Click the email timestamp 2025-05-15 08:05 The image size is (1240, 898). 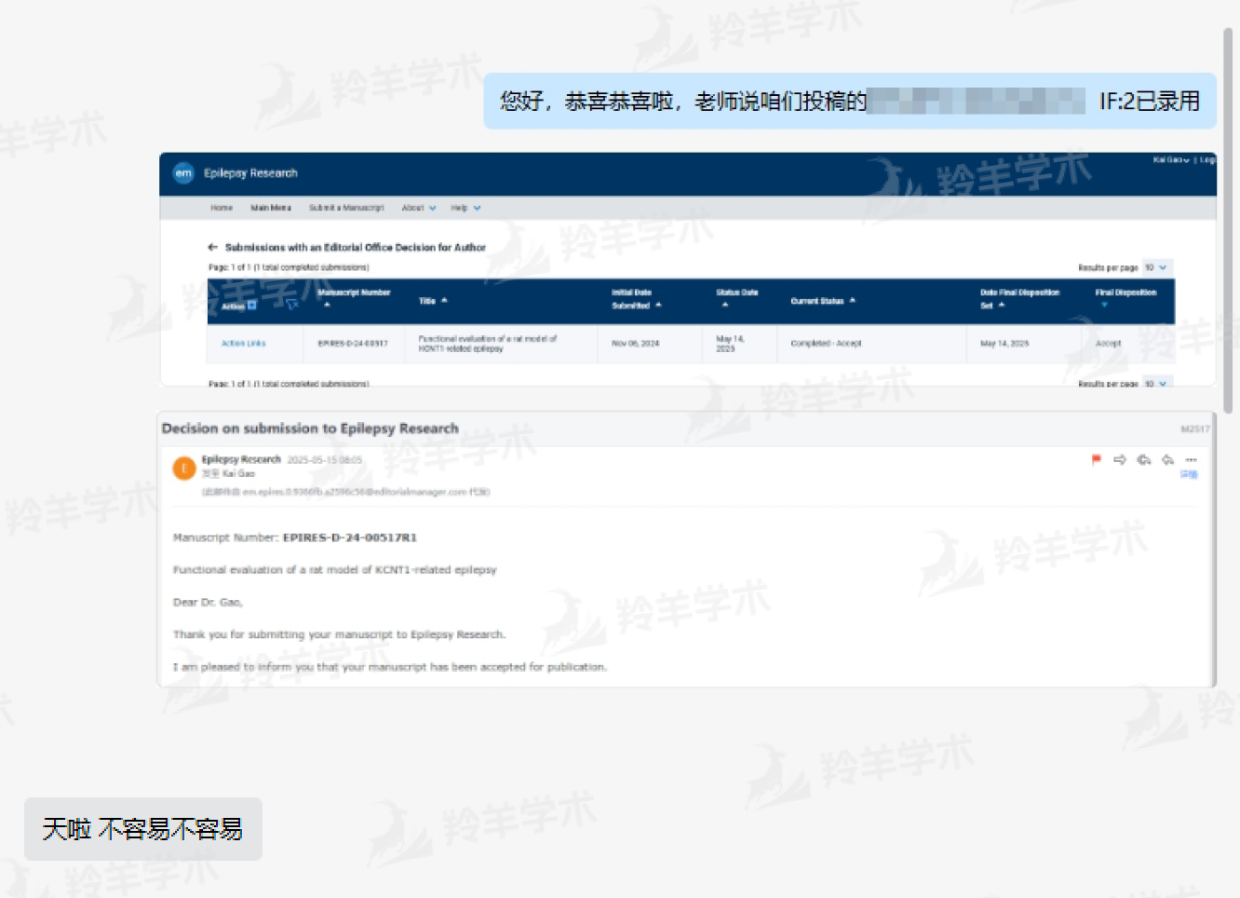tap(325, 459)
